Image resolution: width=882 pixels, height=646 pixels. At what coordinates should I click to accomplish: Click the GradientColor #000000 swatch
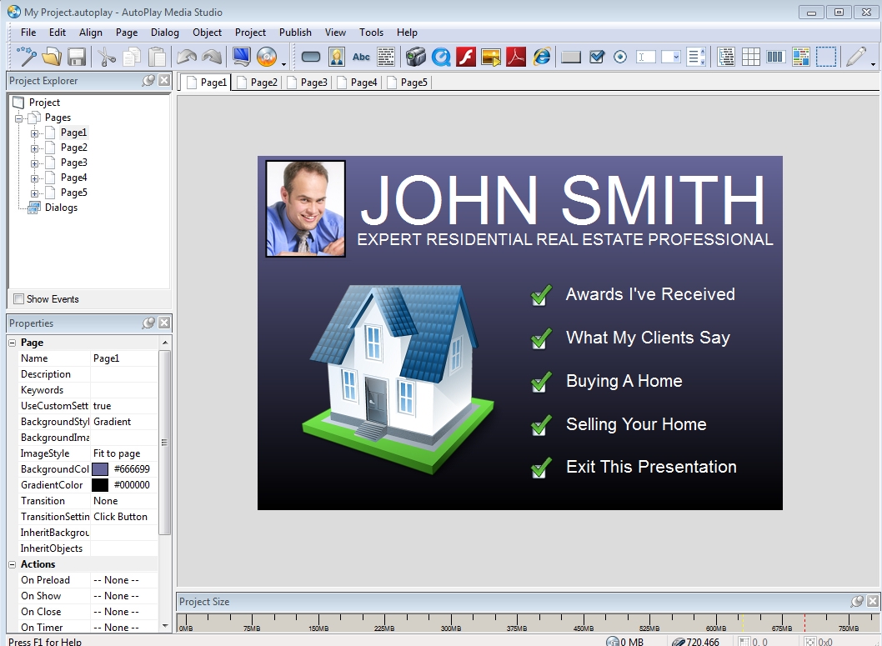(100, 484)
